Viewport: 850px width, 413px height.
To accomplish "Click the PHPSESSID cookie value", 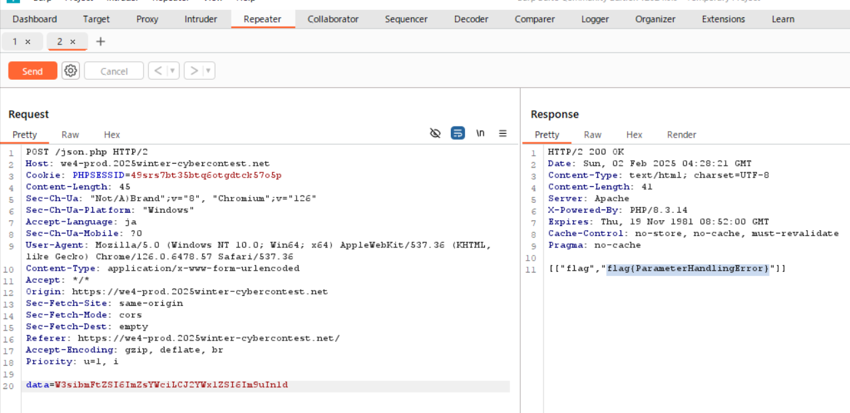I will click(x=206, y=175).
